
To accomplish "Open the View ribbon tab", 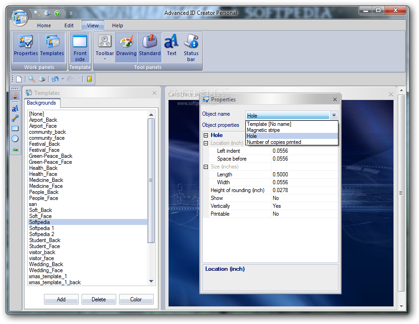I will [x=93, y=25].
